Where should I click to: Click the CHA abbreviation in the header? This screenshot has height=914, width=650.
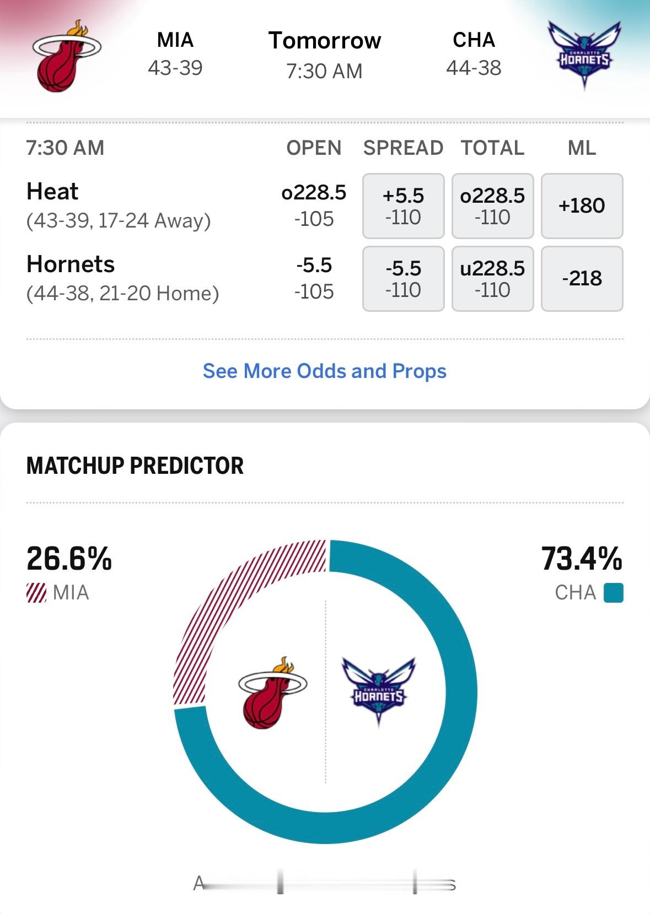(x=473, y=40)
